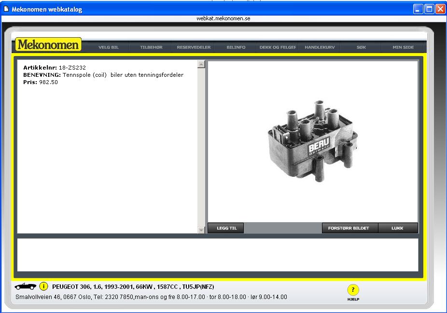Click the page icon in the title bar
The height and width of the screenshot is (313, 447).
coord(6,9)
